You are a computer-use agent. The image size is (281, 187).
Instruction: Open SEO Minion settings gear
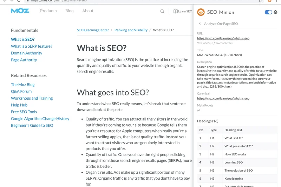(x=275, y=12)
